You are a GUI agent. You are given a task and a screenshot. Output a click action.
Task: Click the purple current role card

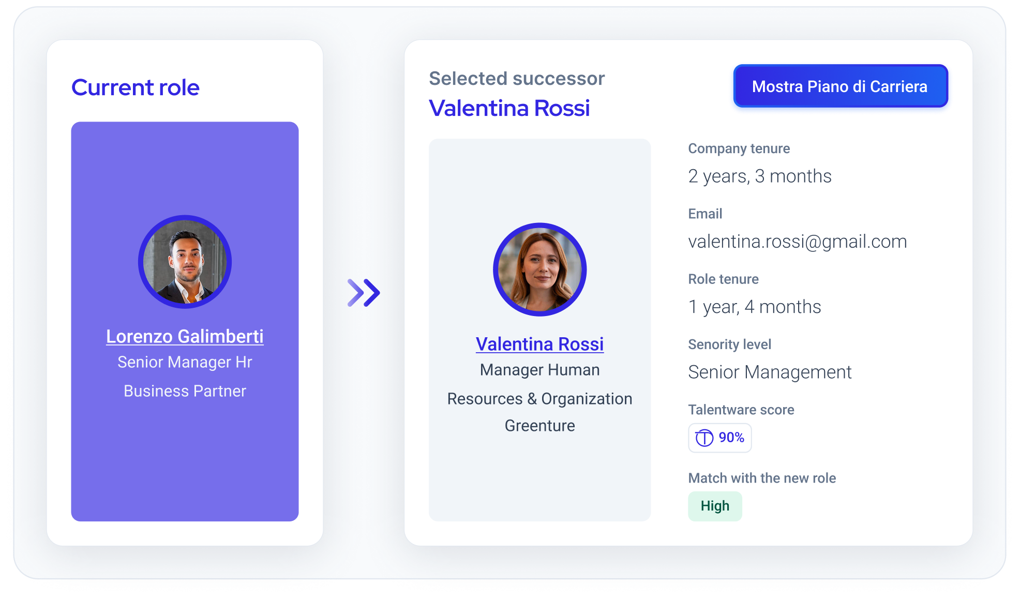(x=185, y=321)
